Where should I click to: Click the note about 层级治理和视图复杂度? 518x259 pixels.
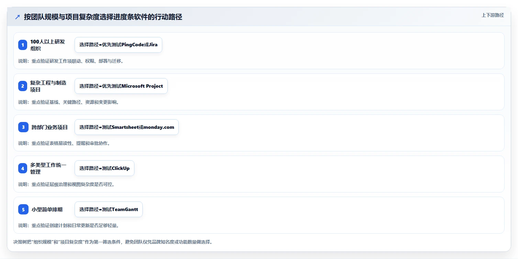coord(66,184)
